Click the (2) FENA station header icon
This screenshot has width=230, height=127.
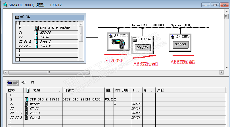pyautogui.click(x=135, y=40)
